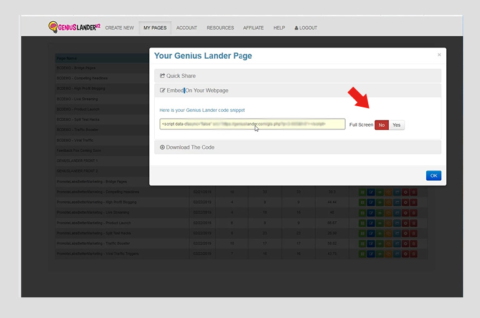The width and height of the screenshot is (480, 318).
Task: Set Full Screen to Yes
Action: pos(396,125)
